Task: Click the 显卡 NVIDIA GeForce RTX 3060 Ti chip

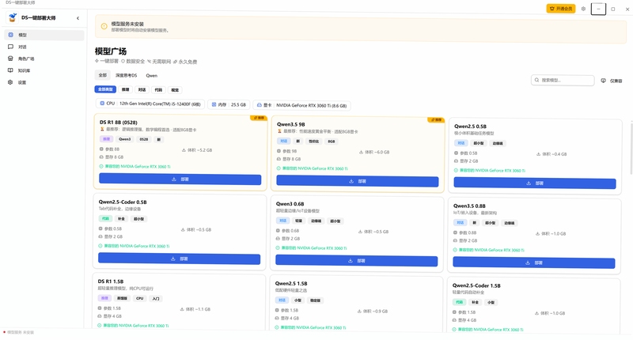Action: (x=302, y=105)
